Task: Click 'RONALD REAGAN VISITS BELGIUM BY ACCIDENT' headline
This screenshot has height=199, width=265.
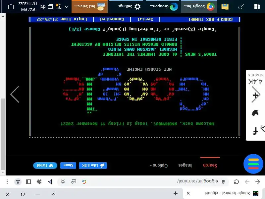Action: pyautogui.click(x=124, y=44)
